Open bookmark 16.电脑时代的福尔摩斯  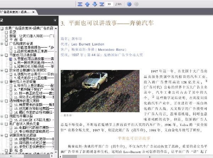pos(34,128)
